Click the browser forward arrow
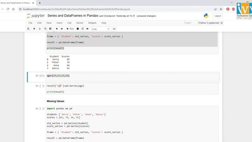Image resolution: width=252 pixels, height=142 pixels. (2, 9)
